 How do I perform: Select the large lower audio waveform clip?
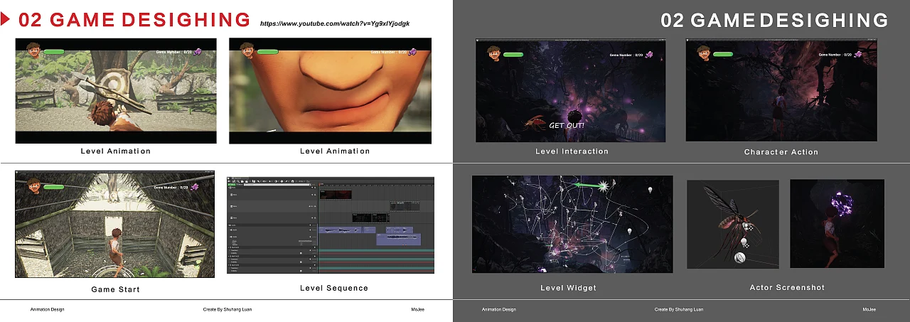pyautogui.click(x=397, y=240)
